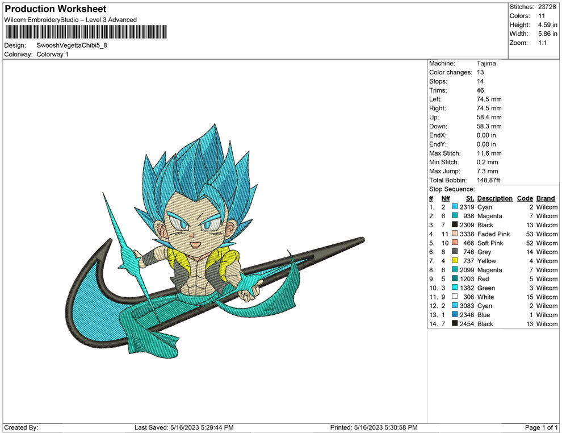Click the Max Stitch value 11.6 mm
This screenshot has width=562, height=433.
489,153
